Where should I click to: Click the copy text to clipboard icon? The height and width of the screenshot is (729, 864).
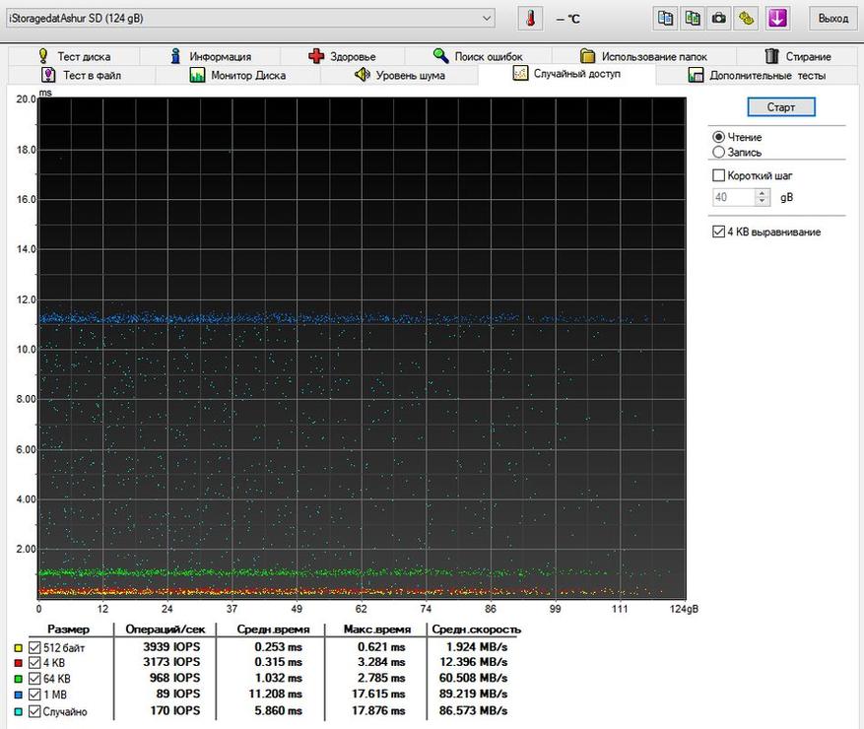pyautogui.click(x=667, y=19)
